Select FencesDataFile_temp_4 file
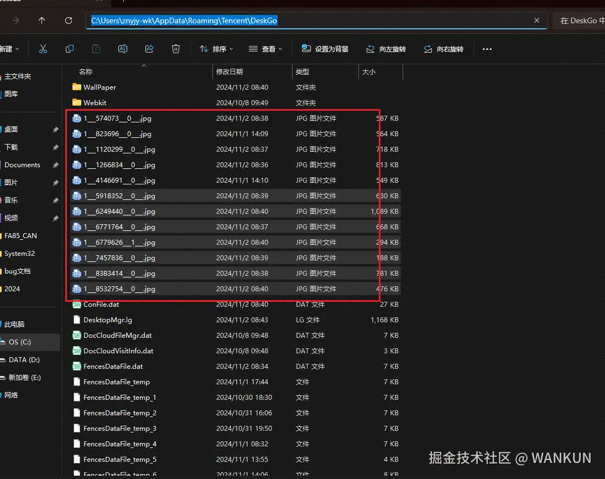 coord(236,444)
